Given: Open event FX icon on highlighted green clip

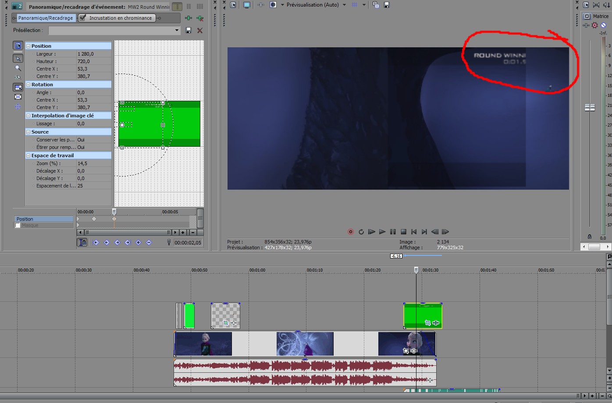Looking at the screenshot, I should click(x=436, y=323).
